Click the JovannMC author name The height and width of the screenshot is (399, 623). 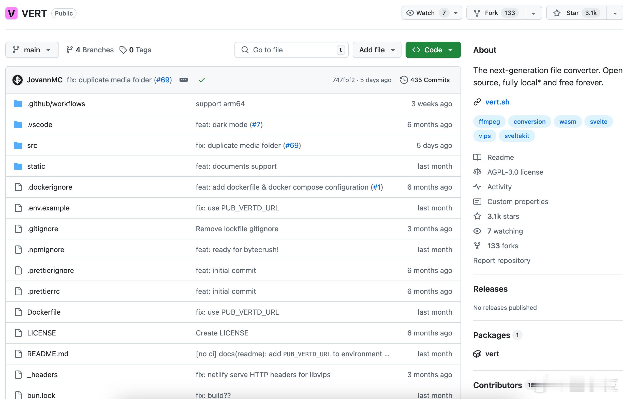click(x=44, y=80)
